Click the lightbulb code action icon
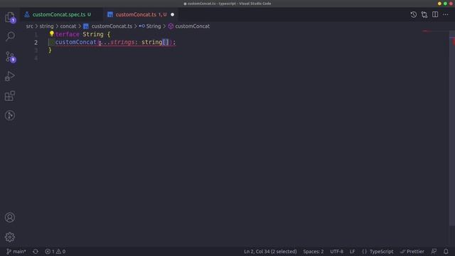 52,33
